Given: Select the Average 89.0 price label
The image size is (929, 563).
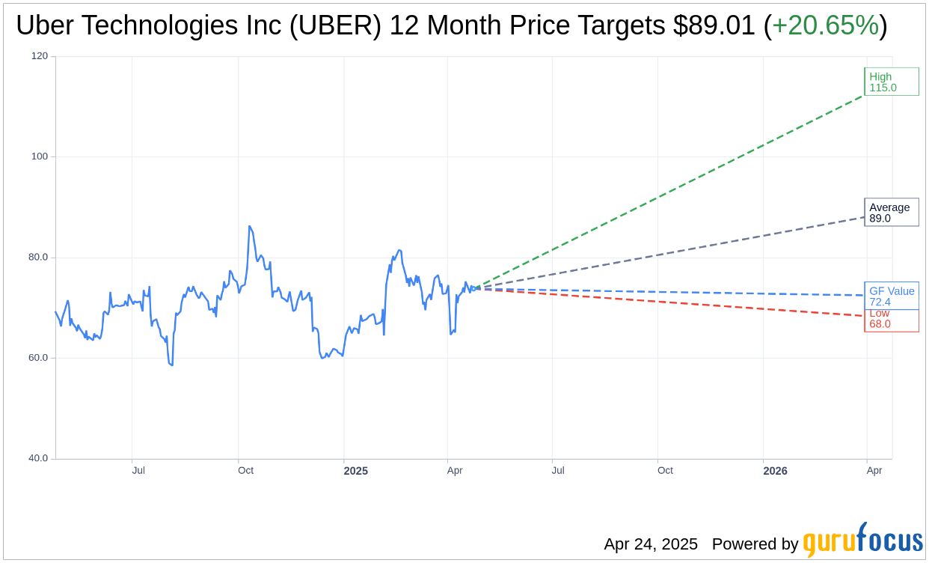Looking at the screenshot, I should point(891,213).
